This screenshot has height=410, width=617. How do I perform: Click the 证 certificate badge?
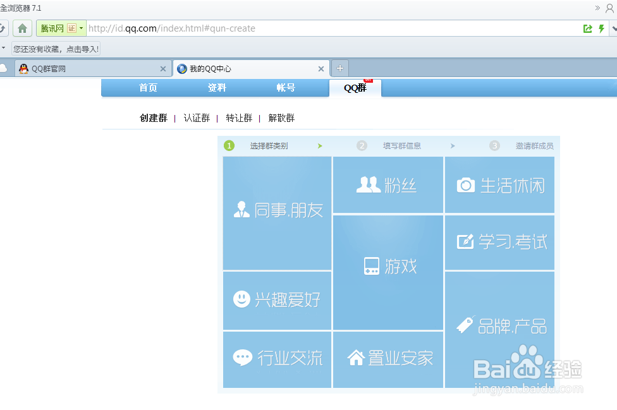click(71, 28)
